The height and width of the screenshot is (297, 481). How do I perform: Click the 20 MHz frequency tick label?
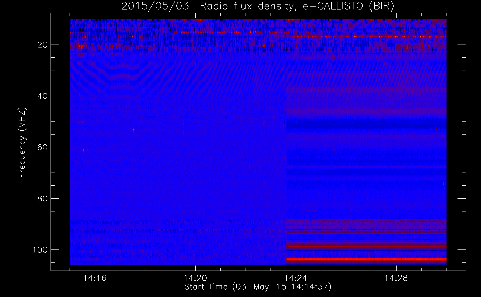(43, 45)
